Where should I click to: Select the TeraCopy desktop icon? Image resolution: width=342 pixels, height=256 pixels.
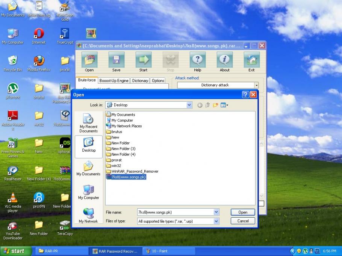[65, 228]
